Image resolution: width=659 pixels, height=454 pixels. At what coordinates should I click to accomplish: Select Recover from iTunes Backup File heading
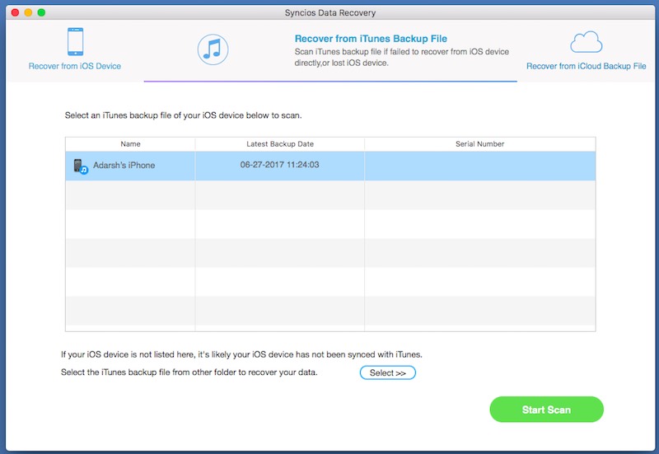(371, 39)
